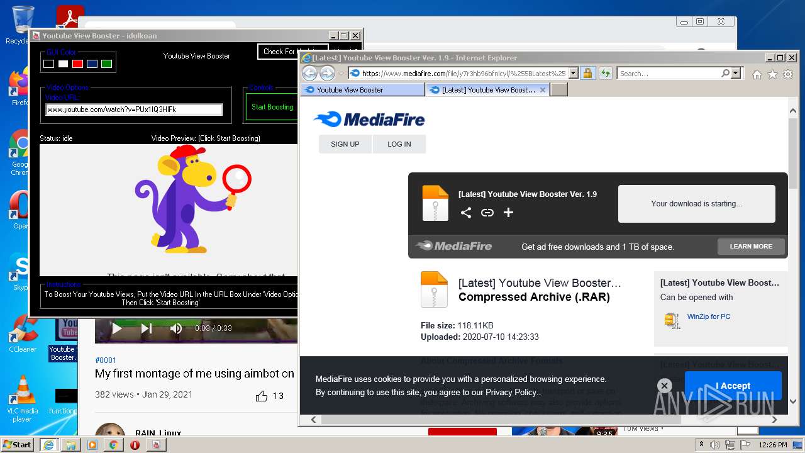Viewport: 805px width, 453px height.
Task: Mute the YouTube video volume
Action: 176,328
